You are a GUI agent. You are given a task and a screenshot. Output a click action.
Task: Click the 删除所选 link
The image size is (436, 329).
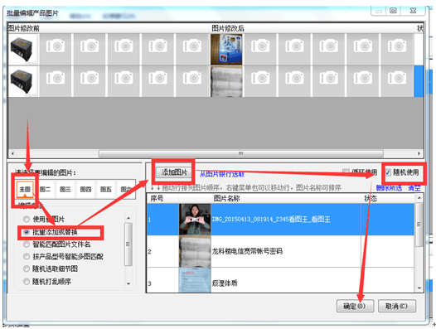point(389,188)
